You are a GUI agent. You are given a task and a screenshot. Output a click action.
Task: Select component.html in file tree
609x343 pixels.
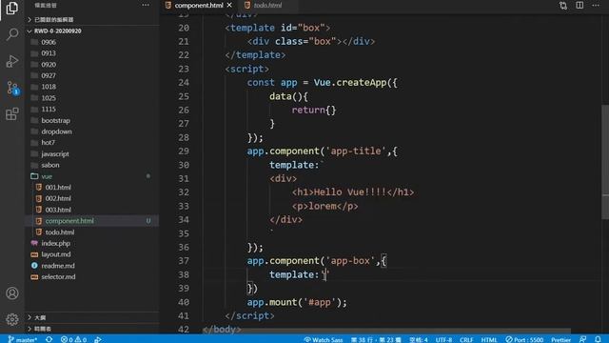[x=92, y=220]
